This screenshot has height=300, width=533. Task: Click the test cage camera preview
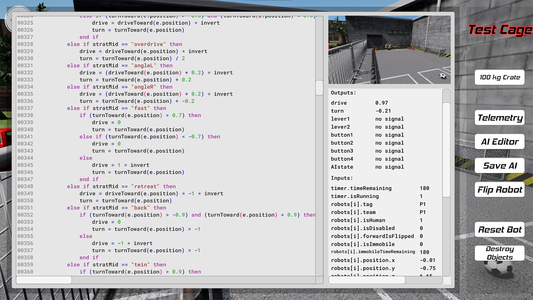pos(389,49)
